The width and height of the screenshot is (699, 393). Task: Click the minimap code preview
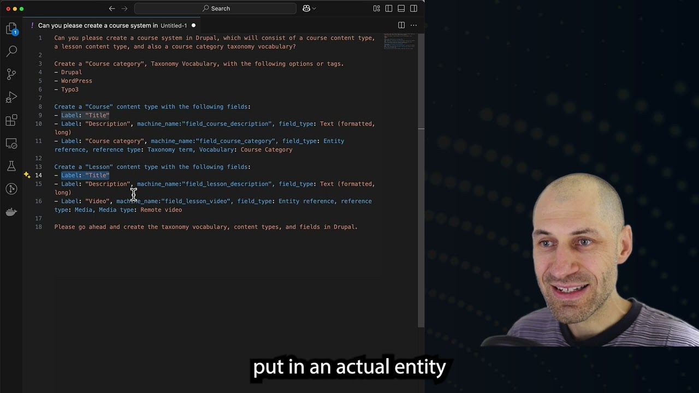[x=399, y=41]
